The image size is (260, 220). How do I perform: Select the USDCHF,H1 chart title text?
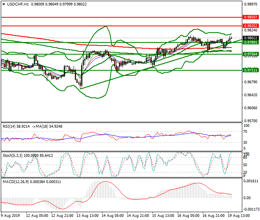pos(18,4)
